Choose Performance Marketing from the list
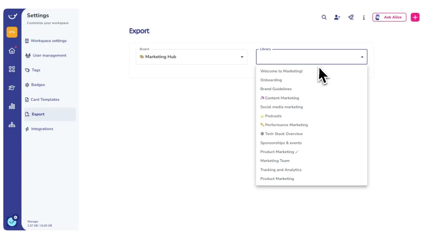This screenshot has width=425, height=239. [311, 125]
